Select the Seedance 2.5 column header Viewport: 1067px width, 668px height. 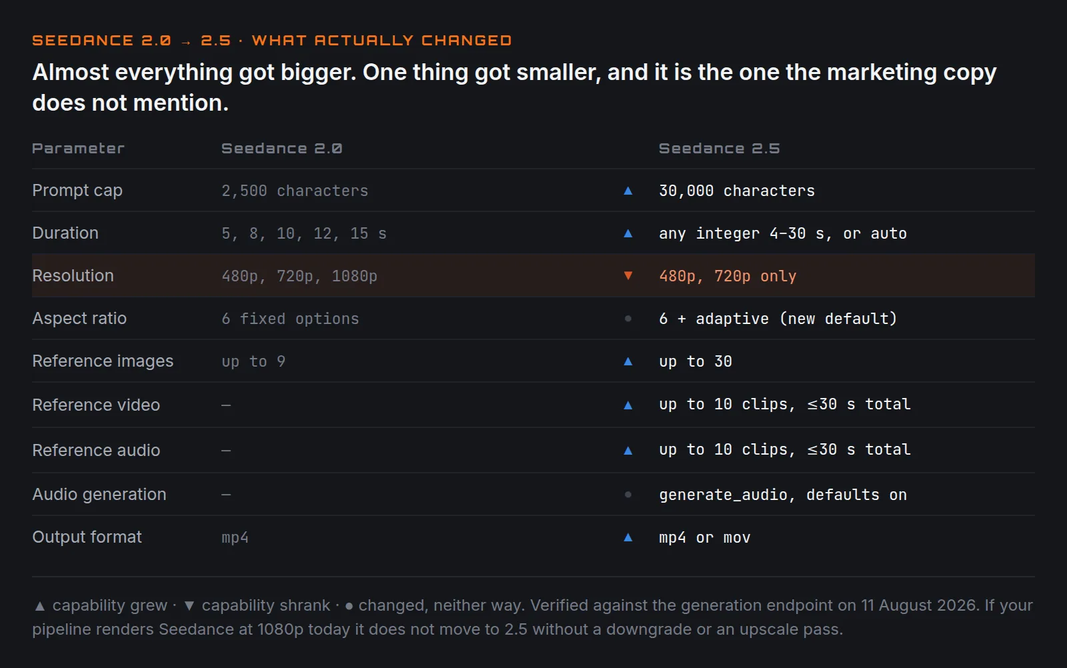tap(719, 149)
